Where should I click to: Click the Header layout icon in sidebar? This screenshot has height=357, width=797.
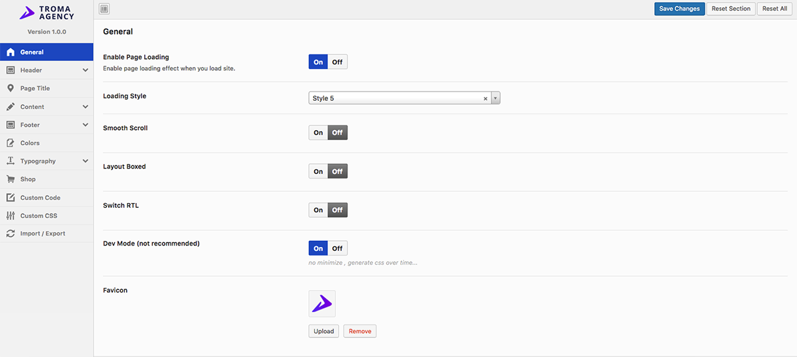tap(10, 70)
